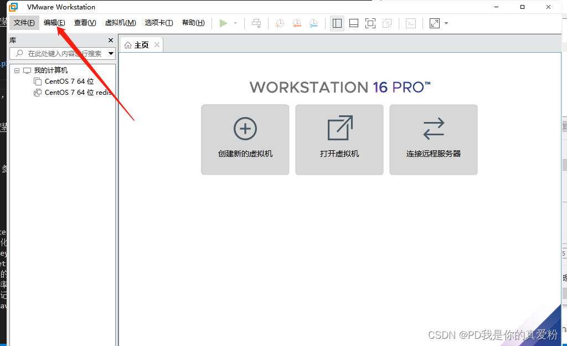The image size is (567, 346).
Task: Click the VMware Workstation title bar logo
Action: 13,7
